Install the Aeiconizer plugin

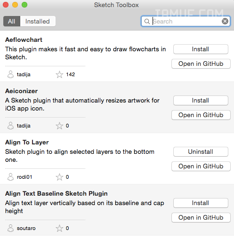coord(201,101)
